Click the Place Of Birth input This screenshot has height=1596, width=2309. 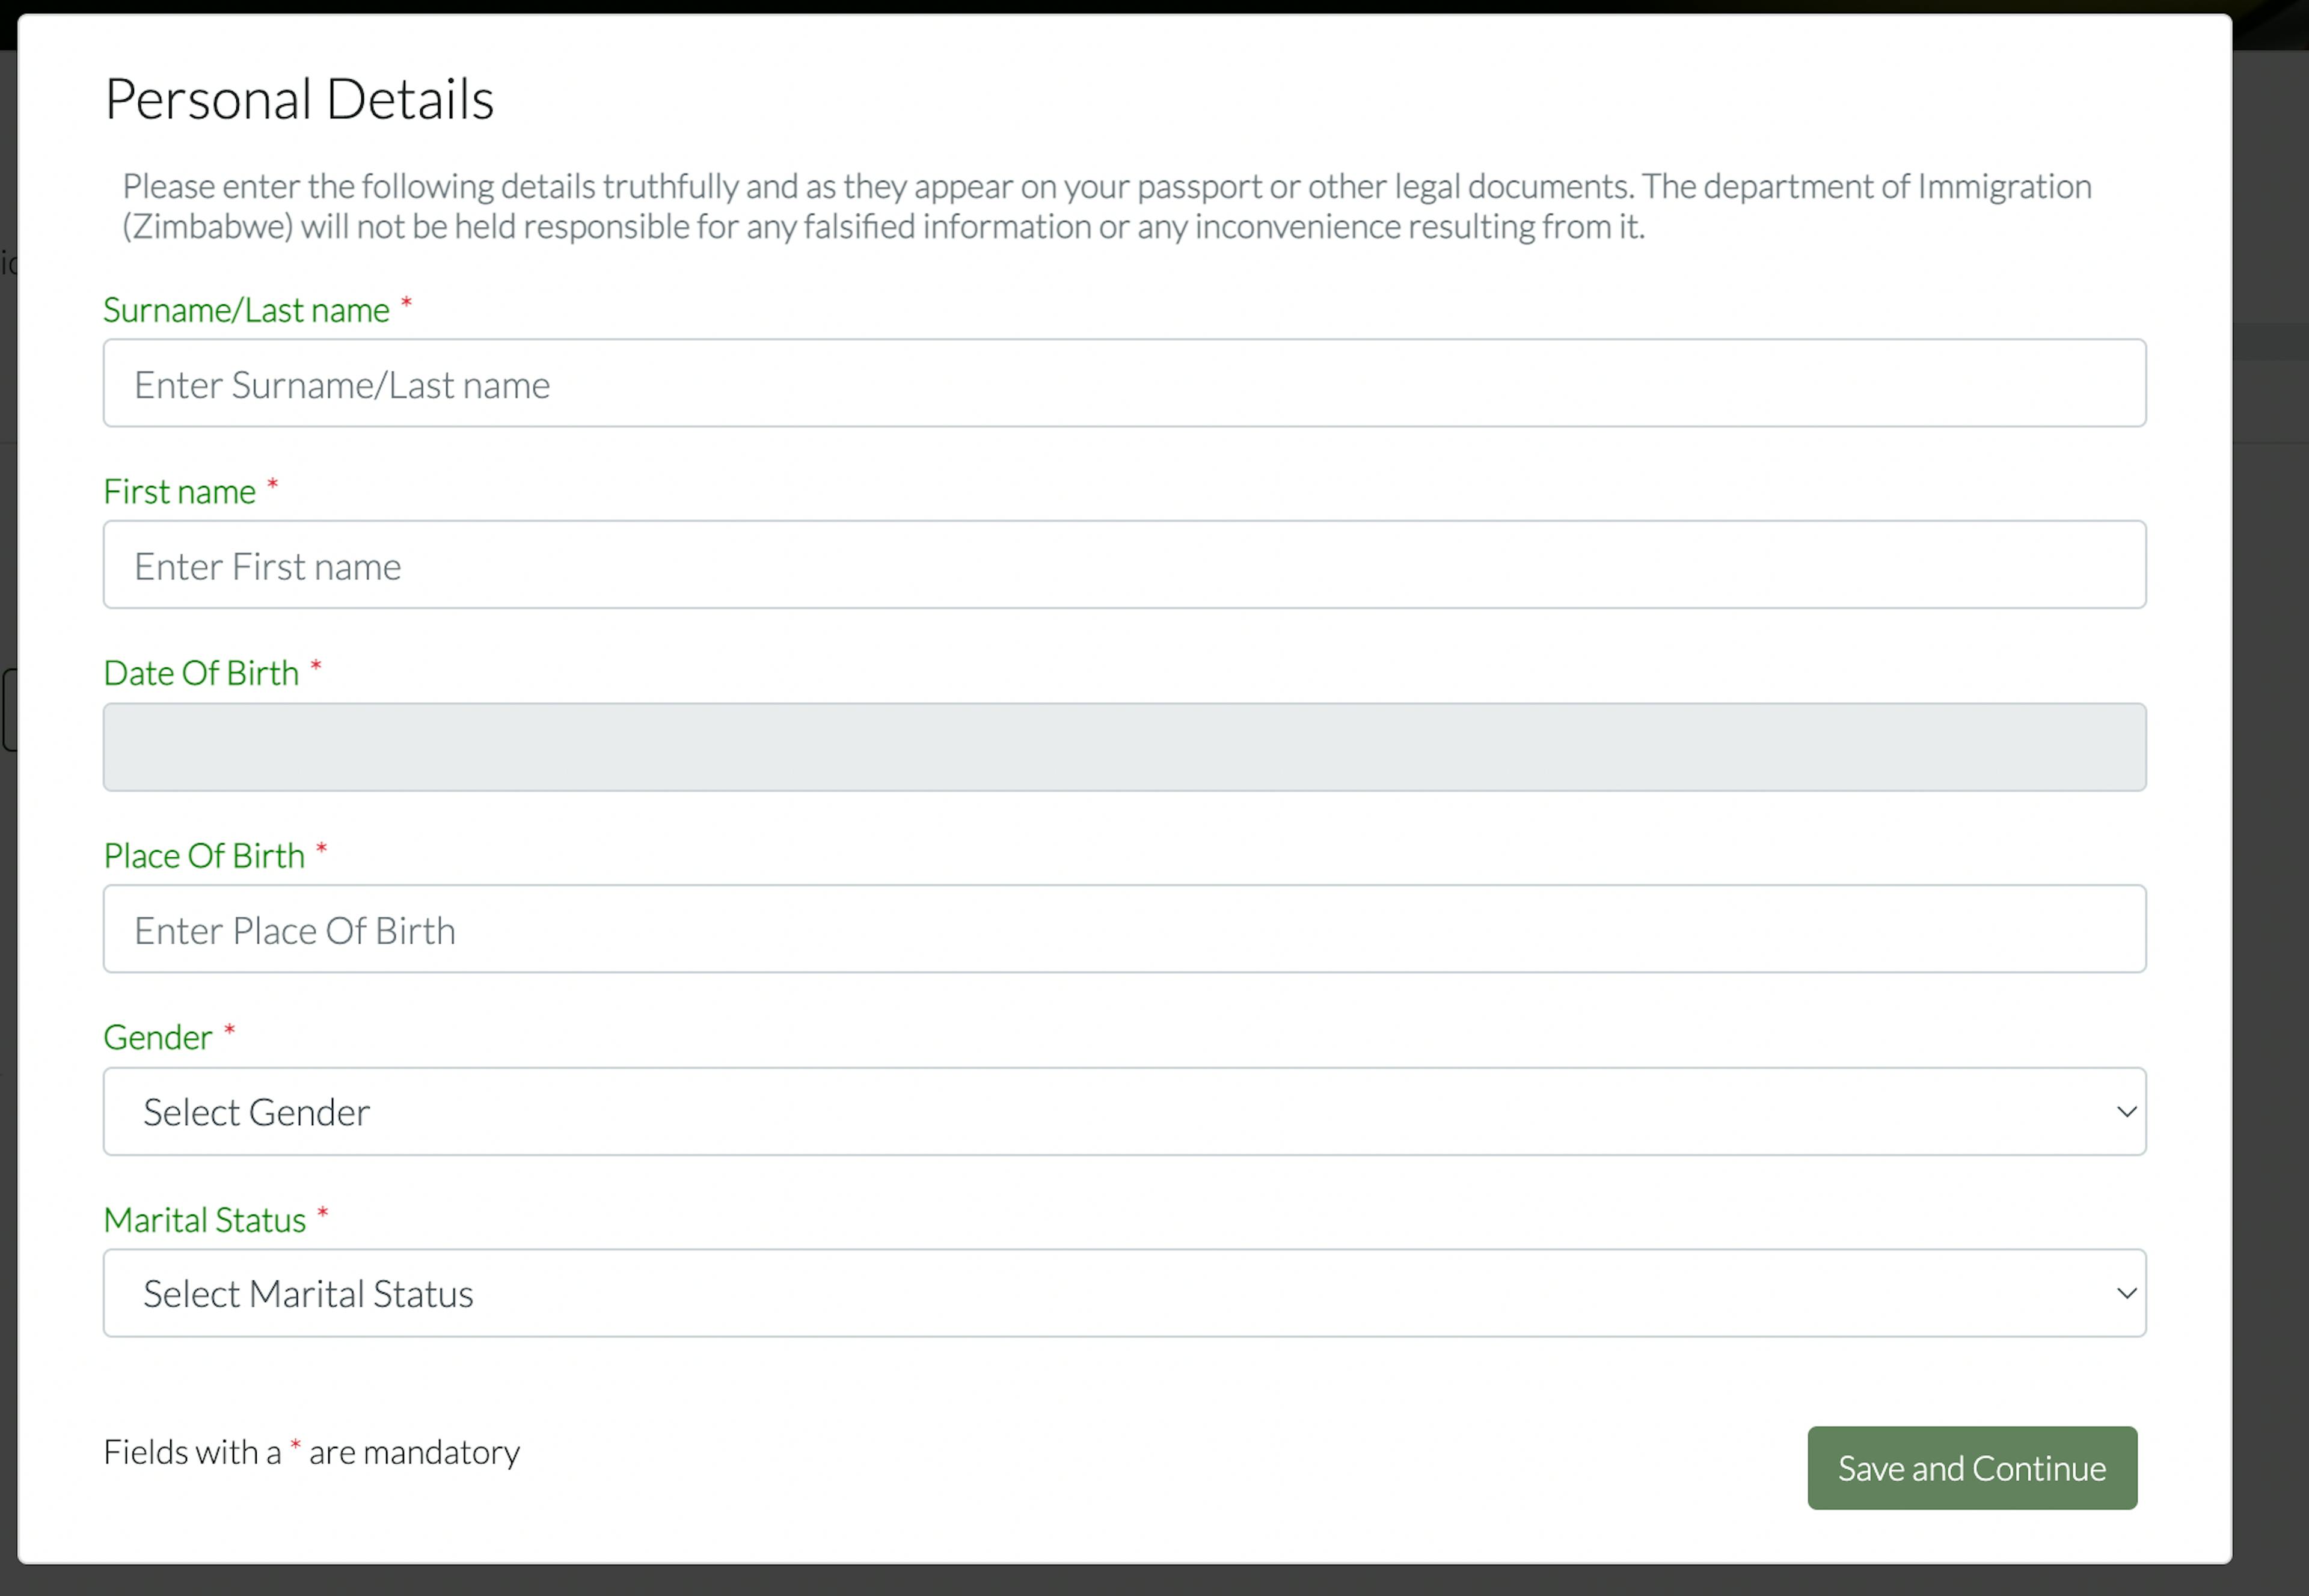pos(1124,929)
